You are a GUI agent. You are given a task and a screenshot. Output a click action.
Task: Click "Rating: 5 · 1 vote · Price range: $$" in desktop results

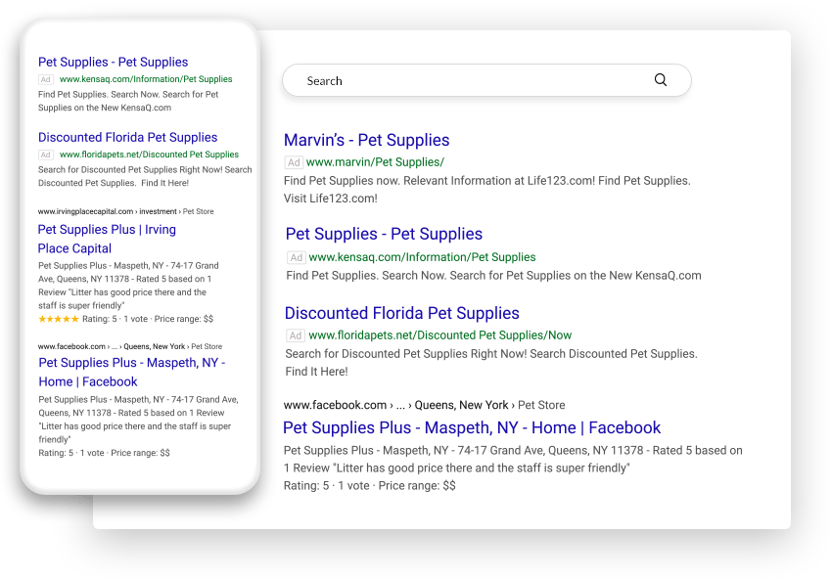369,486
